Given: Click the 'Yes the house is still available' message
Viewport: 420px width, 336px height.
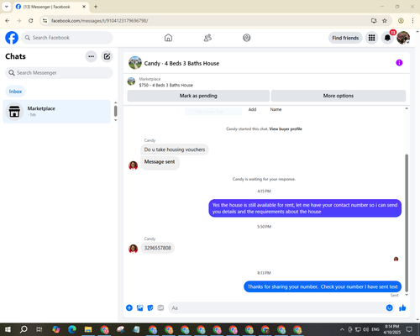Looking at the screenshot, I should [305, 208].
